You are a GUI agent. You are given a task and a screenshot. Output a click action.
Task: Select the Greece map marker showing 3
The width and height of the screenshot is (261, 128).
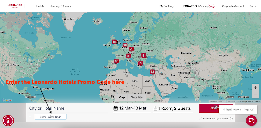click(141, 63)
